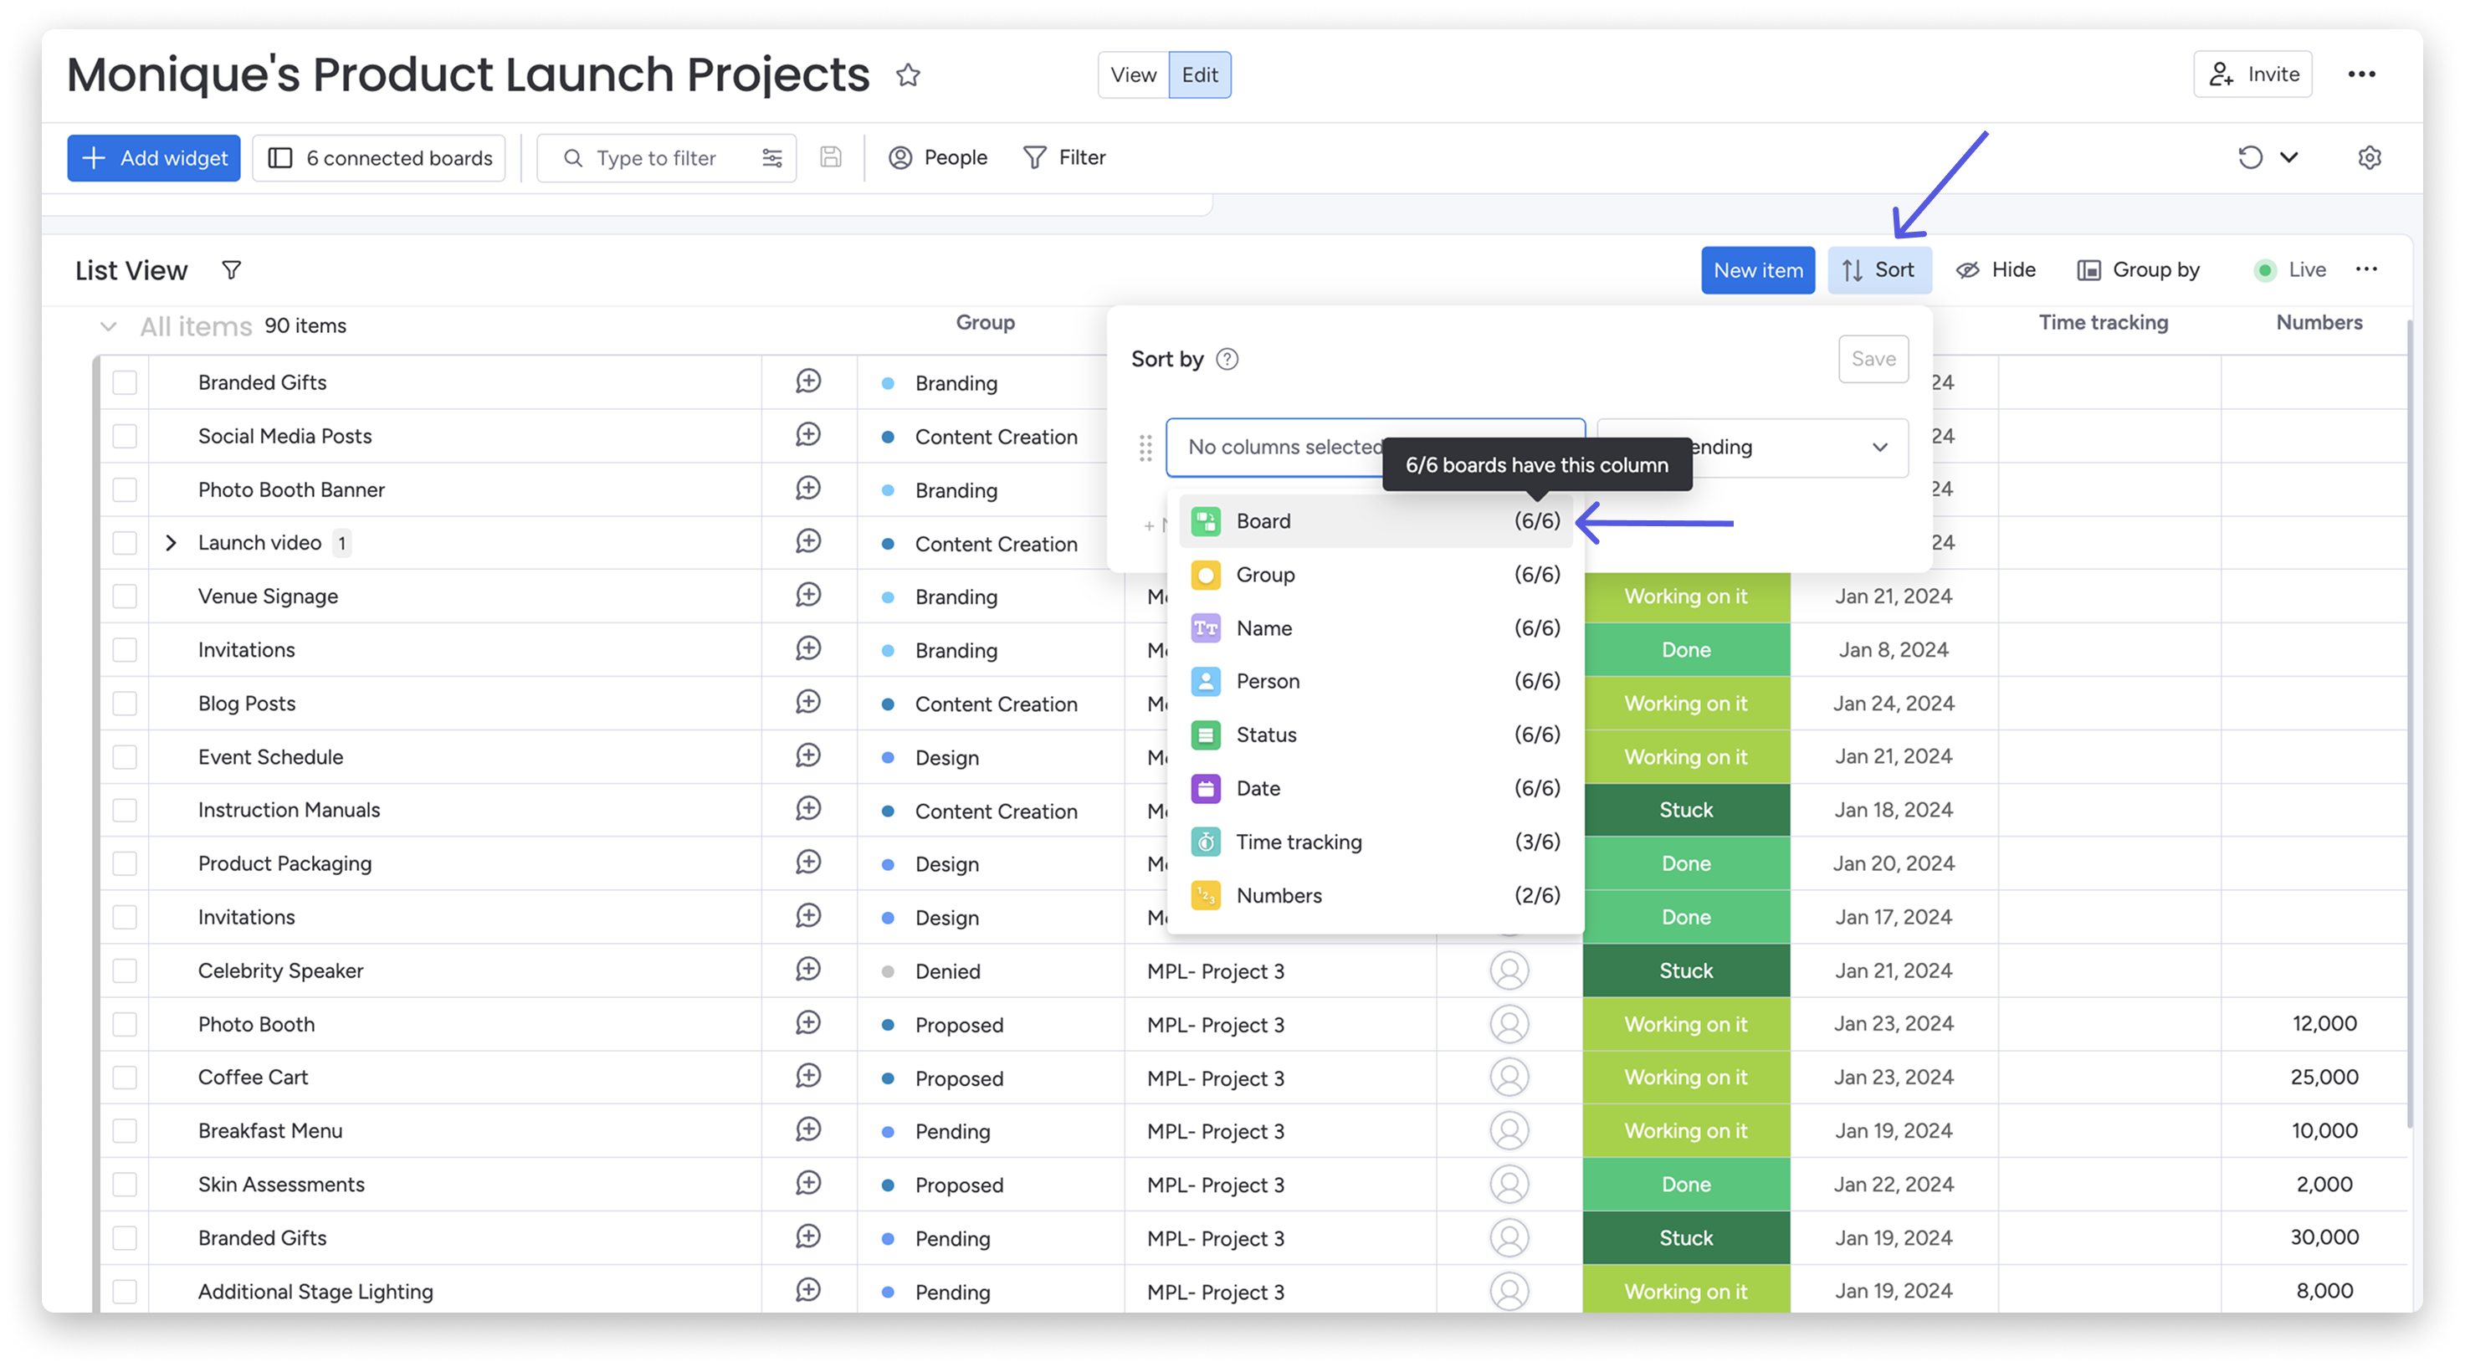Open the refresh options chevron
Screen dimensions: 2465x1367
(2289, 158)
